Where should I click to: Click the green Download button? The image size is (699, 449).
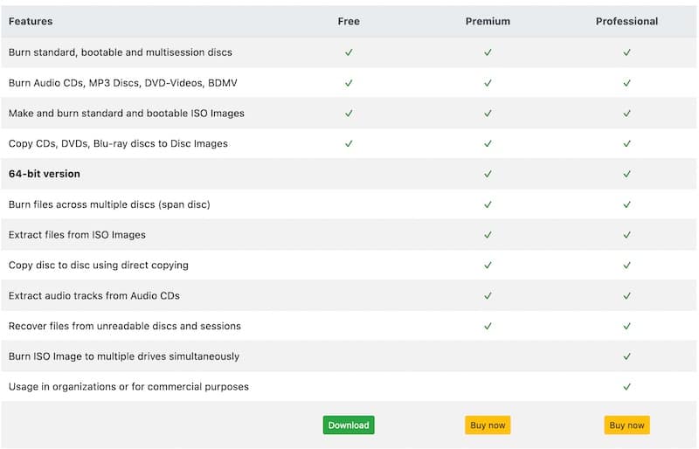pyautogui.click(x=349, y=425)
